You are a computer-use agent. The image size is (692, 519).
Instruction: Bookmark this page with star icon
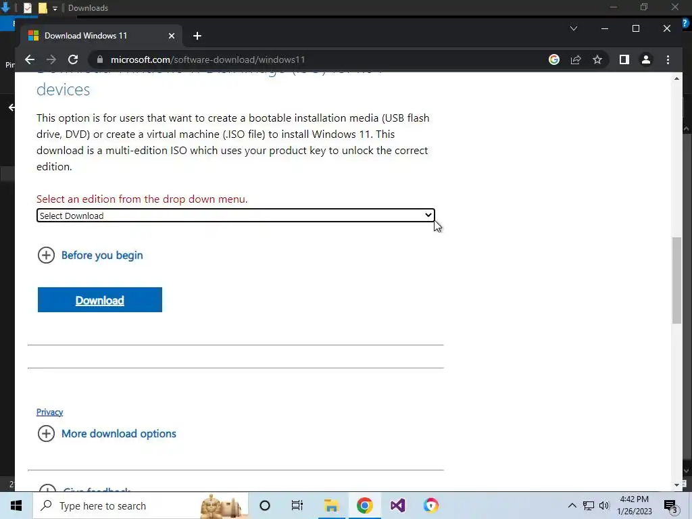click(x=597, y=59)
